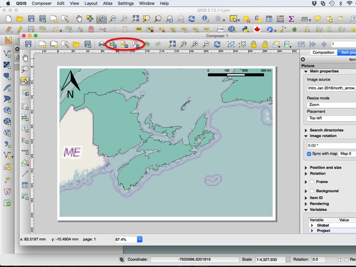The height and width of the screenshot is (267, 356).
Task: Open Resize mode Zoom dropdown
Action: (x=331, y=105)
